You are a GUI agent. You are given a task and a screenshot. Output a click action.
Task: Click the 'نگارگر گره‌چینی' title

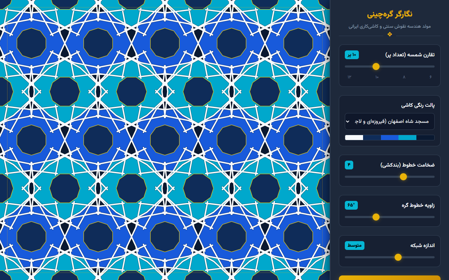pyautogui.click(x=389, y=15)
